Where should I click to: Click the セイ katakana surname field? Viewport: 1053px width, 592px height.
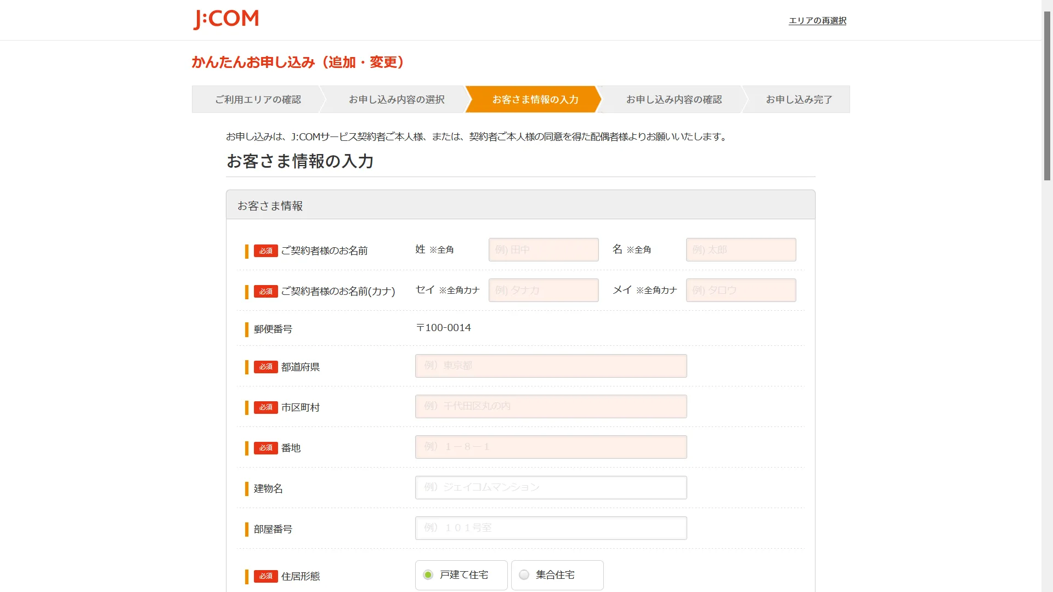click(543, 290)
